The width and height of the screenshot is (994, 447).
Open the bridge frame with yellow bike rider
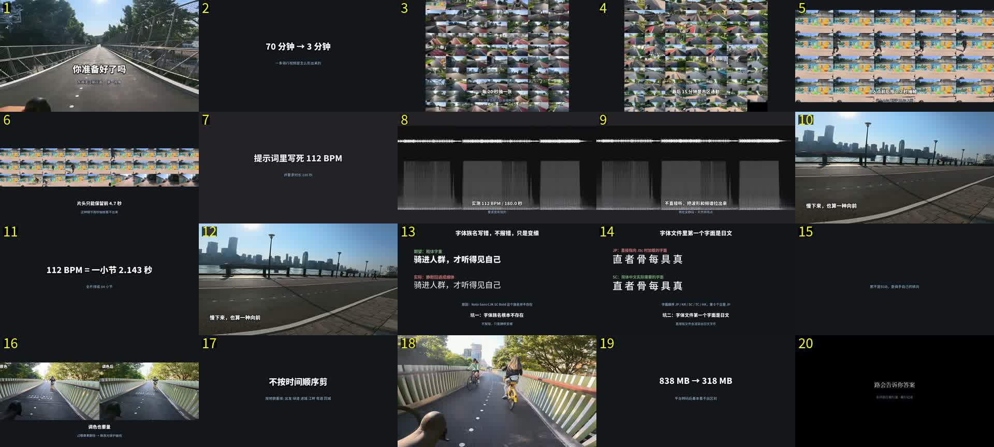point(497,391)
